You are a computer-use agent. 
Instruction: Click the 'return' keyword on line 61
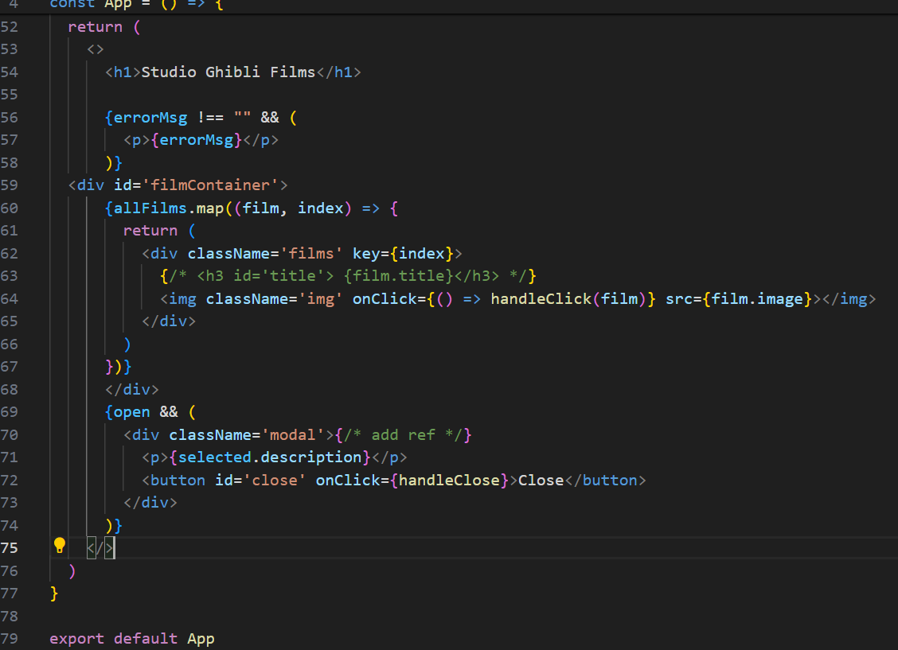click(x=150, y=231)
